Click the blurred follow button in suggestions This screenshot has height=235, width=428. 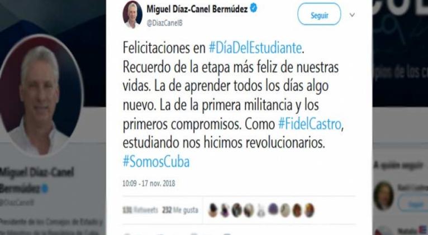tap(414, 204)
